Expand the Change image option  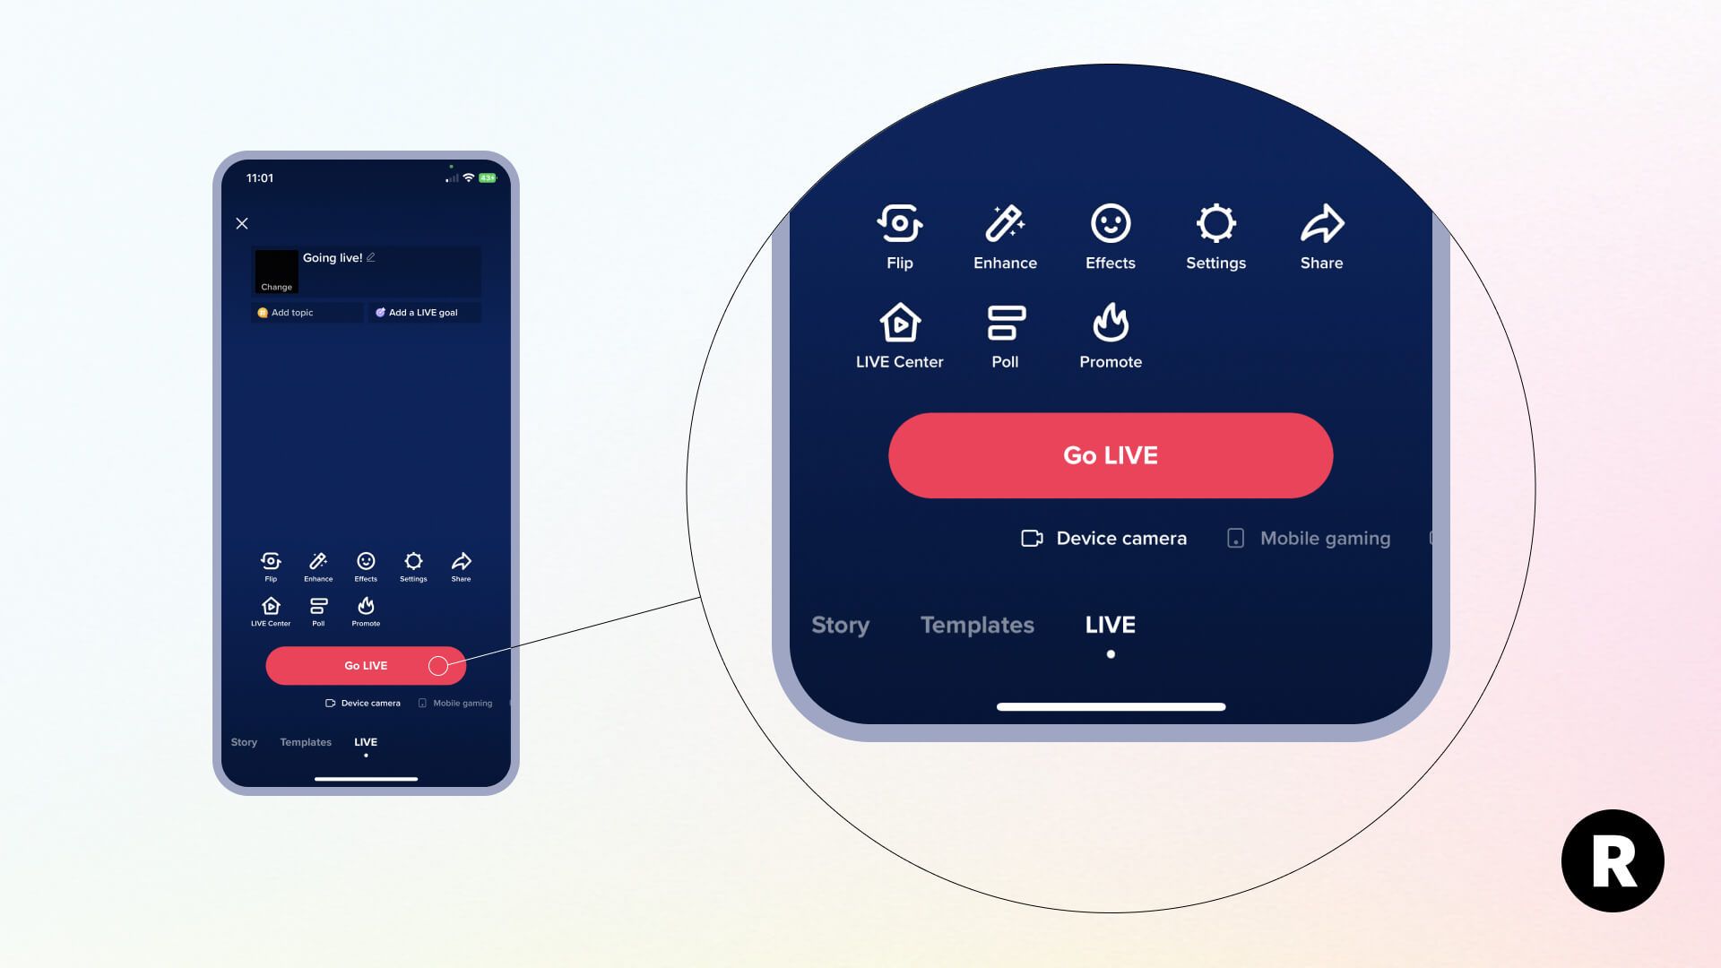[277, 287]
